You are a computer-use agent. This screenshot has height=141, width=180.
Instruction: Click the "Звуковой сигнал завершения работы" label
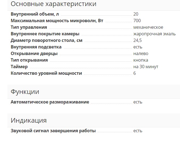click(x=53, y=131)
